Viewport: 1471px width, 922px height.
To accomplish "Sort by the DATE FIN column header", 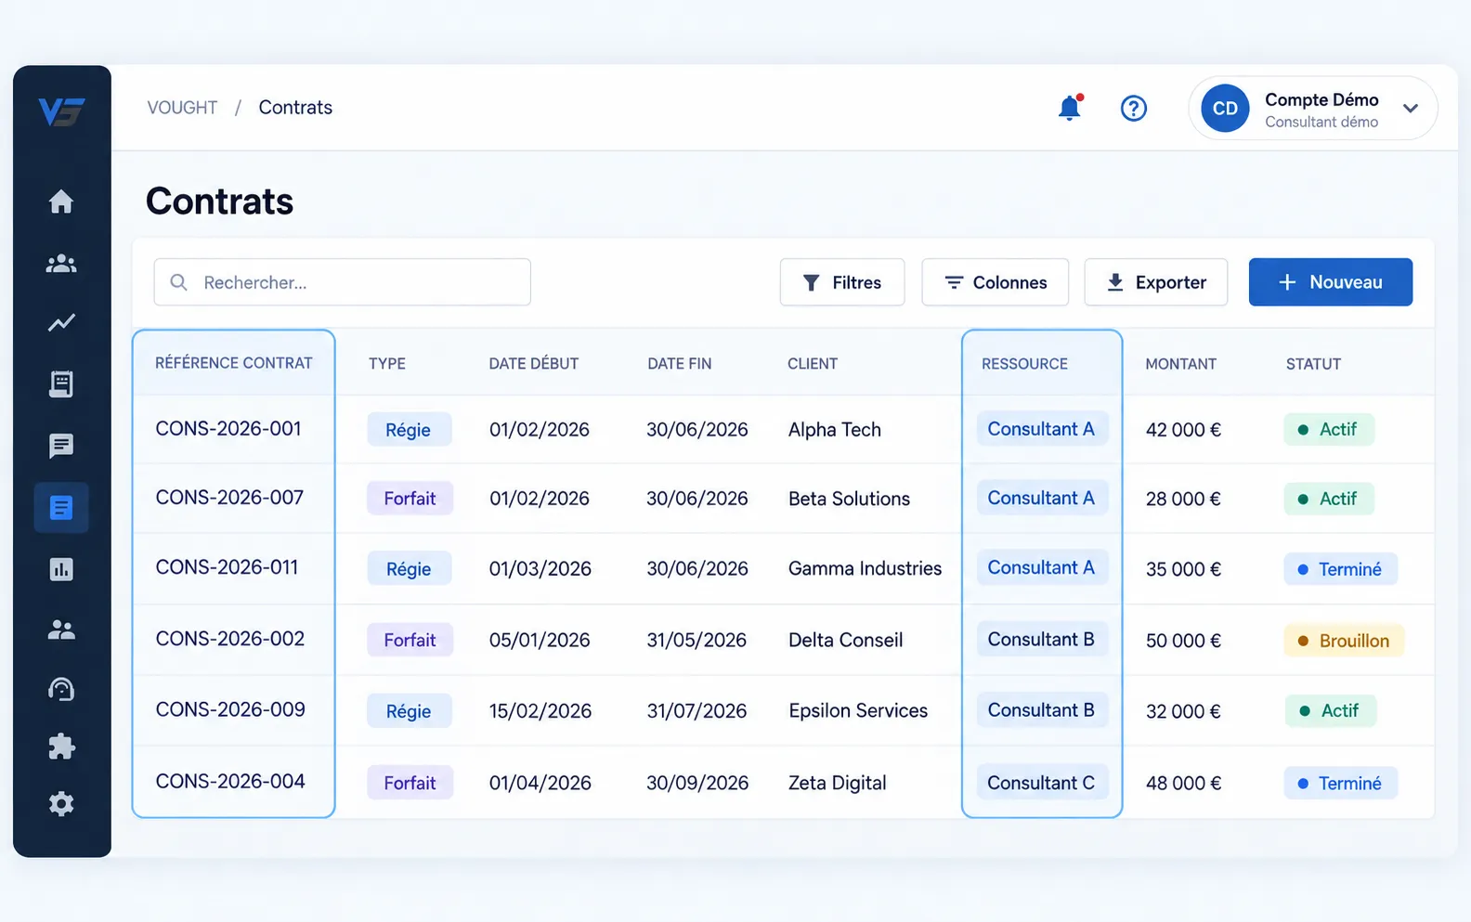I will [680, 364].
